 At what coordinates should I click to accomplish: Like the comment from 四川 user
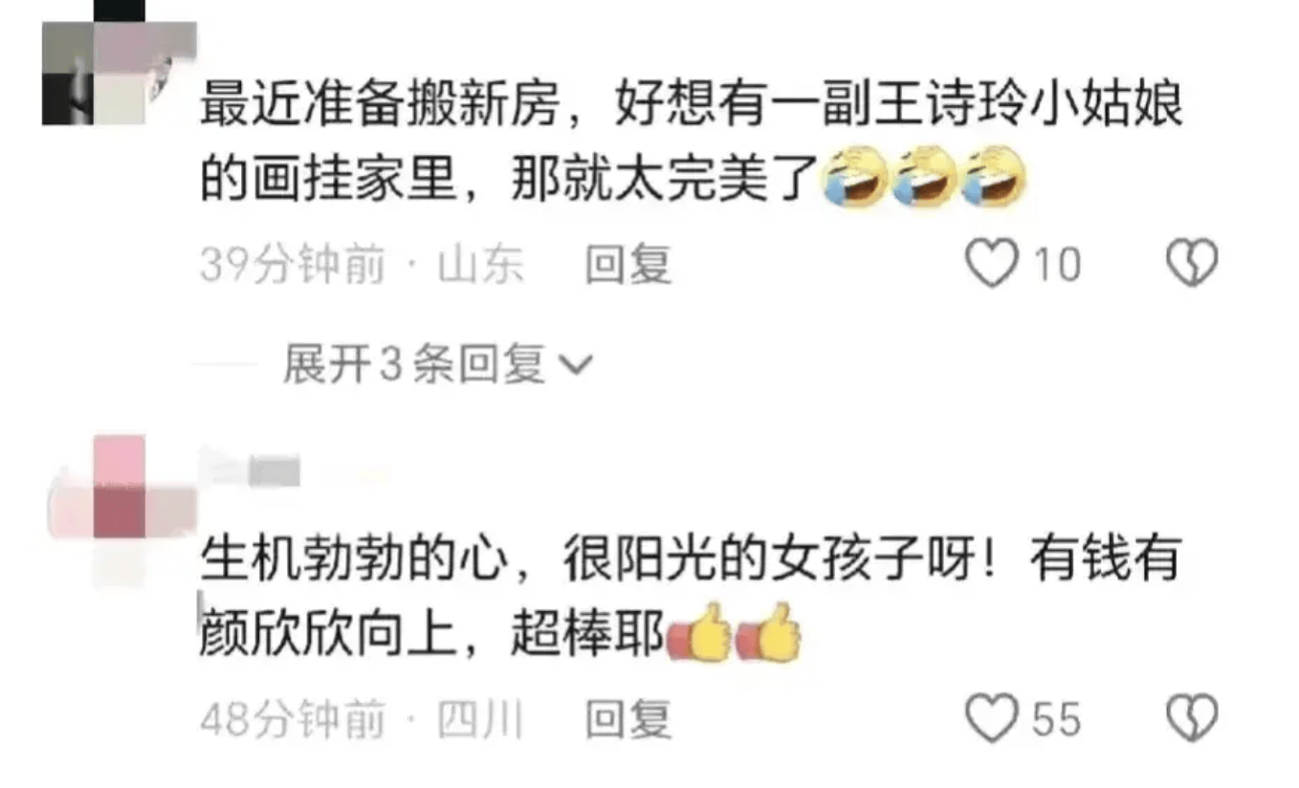(992, 719)
